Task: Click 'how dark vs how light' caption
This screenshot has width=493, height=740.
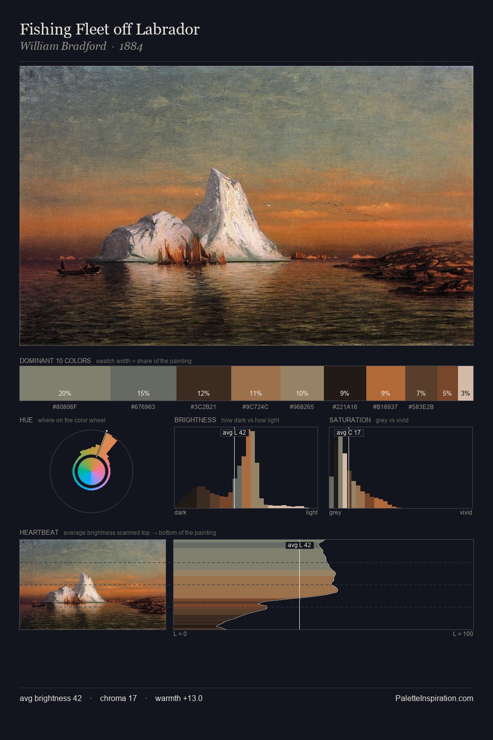Action: pos(250,420)
